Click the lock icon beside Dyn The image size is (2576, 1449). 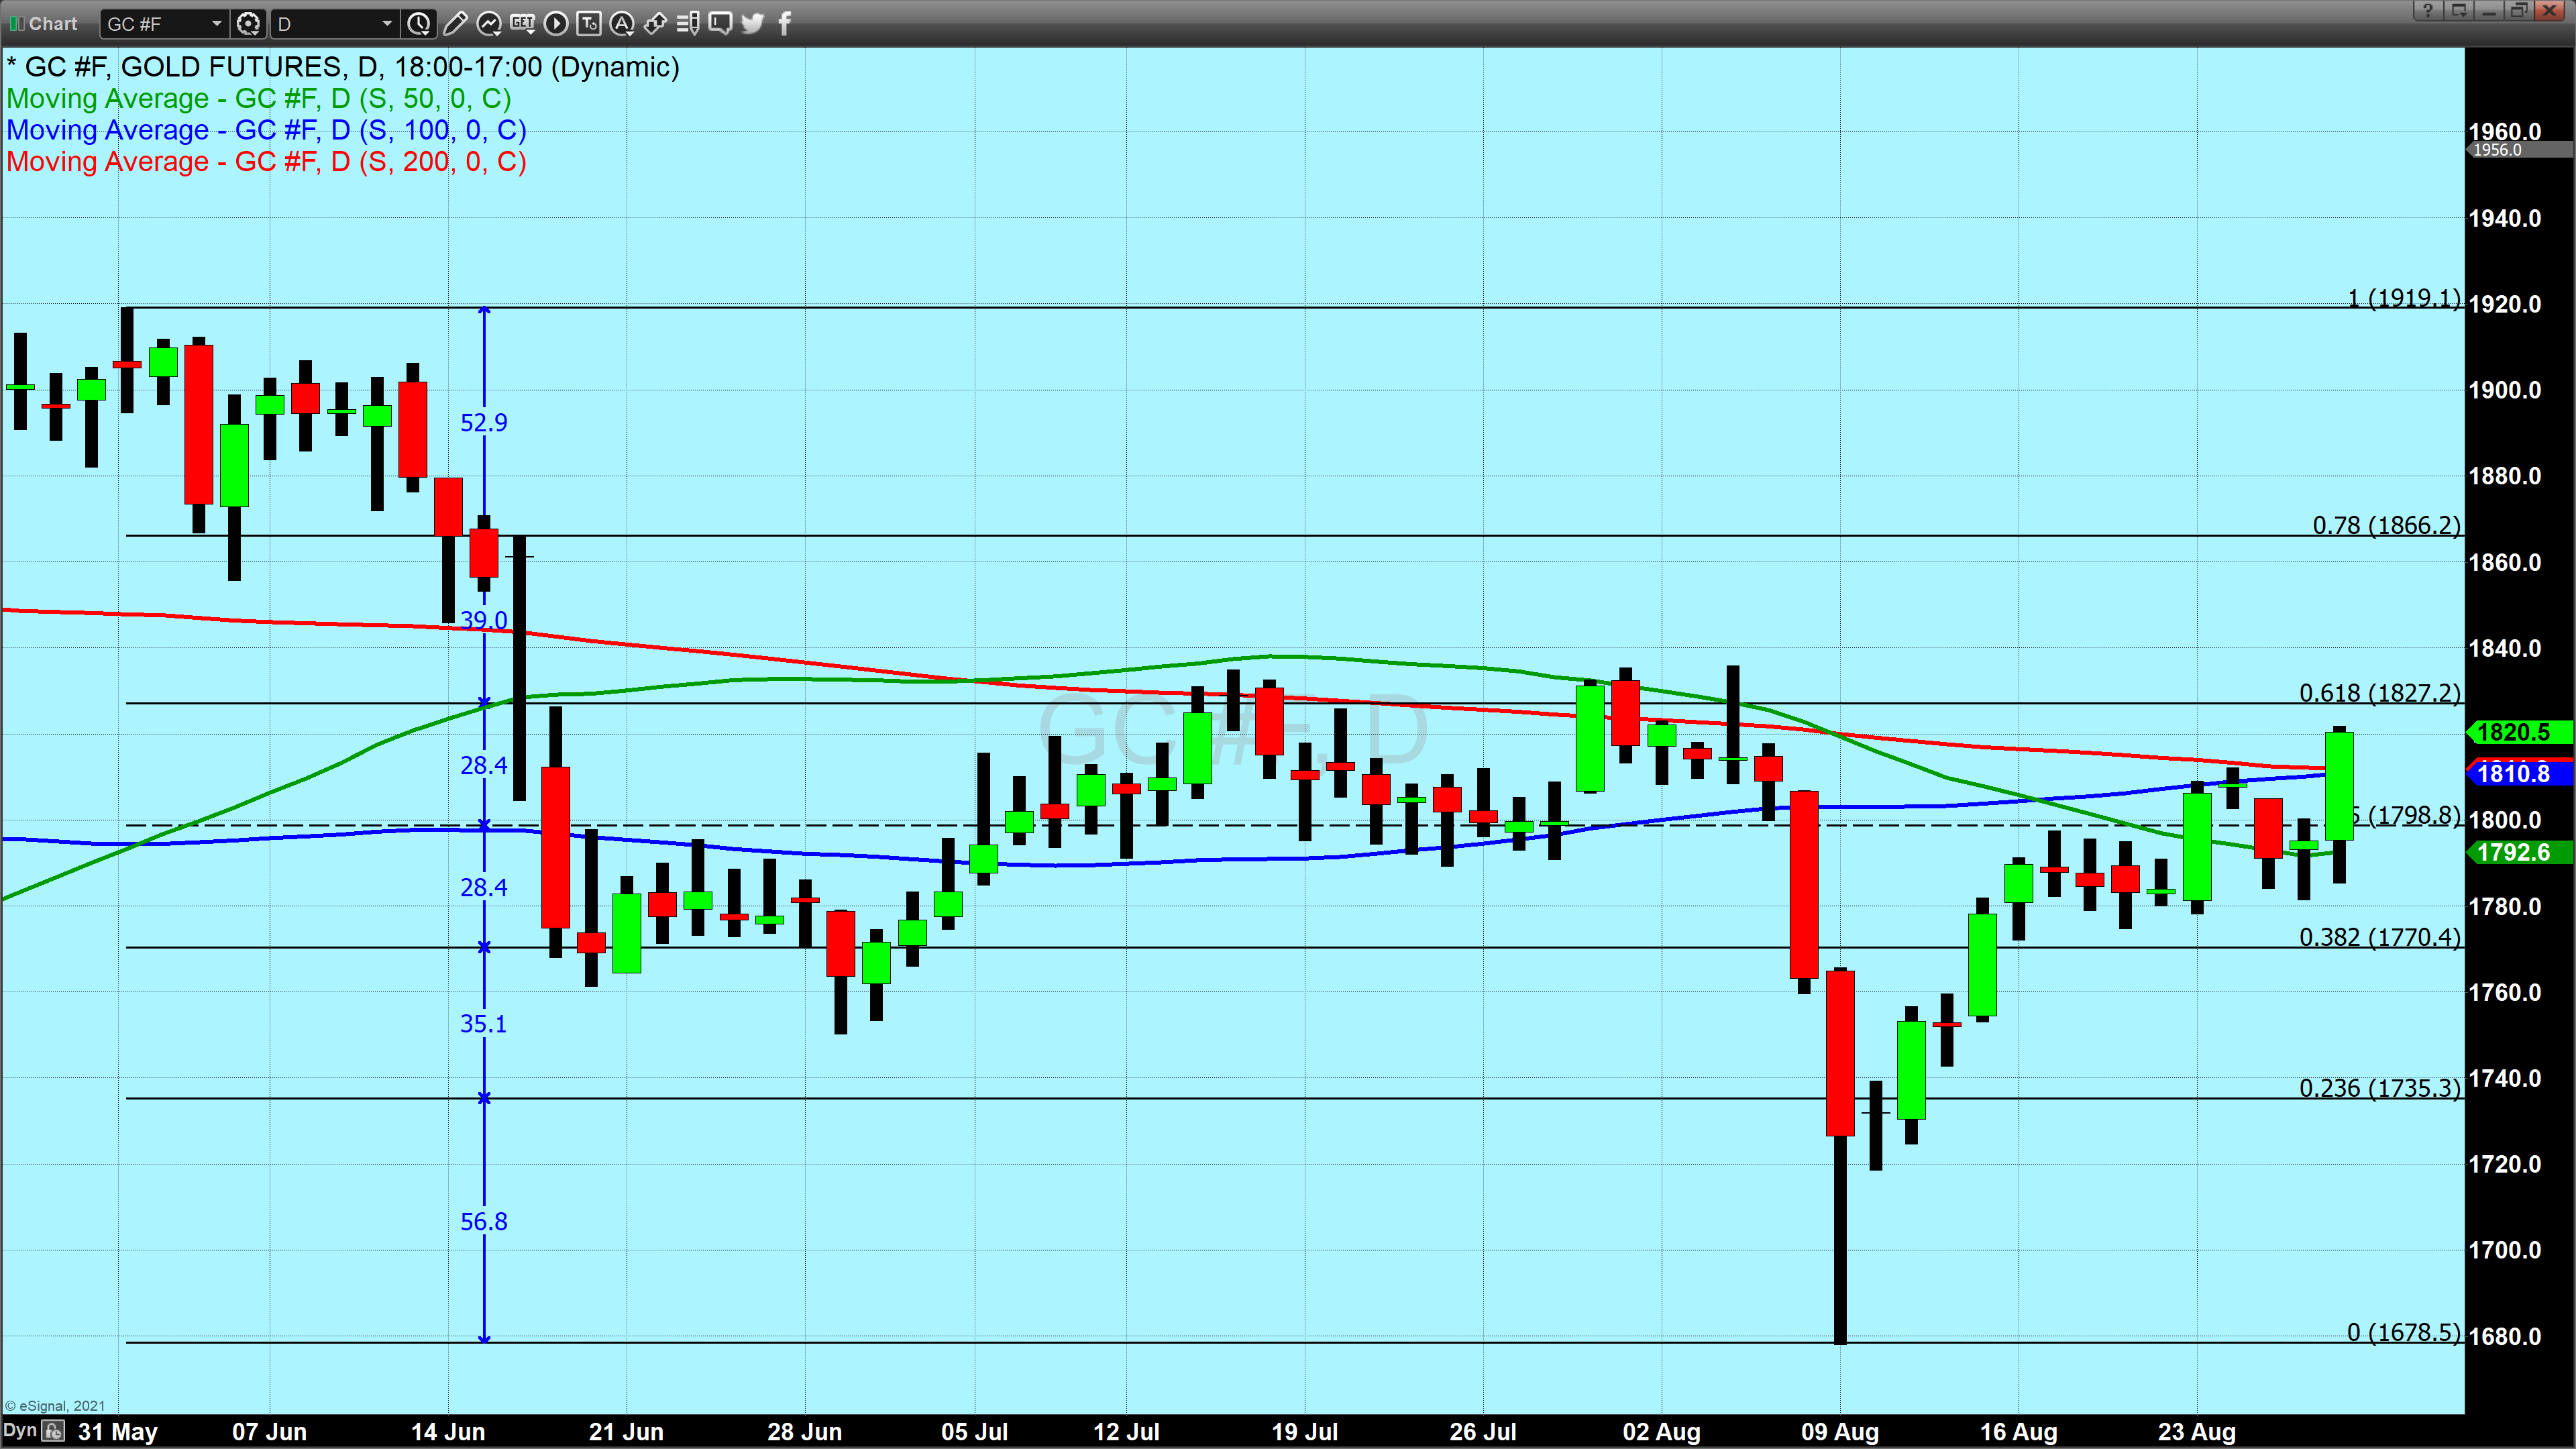click(x=54, y=1431)
